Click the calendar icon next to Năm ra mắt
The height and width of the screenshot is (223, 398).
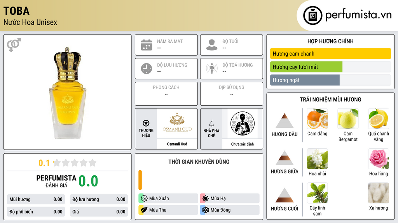[147, 45]
